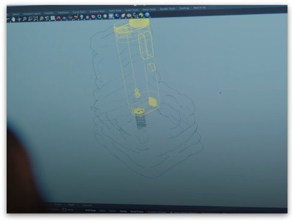Open the Render Tools toolbar tab

168,9
